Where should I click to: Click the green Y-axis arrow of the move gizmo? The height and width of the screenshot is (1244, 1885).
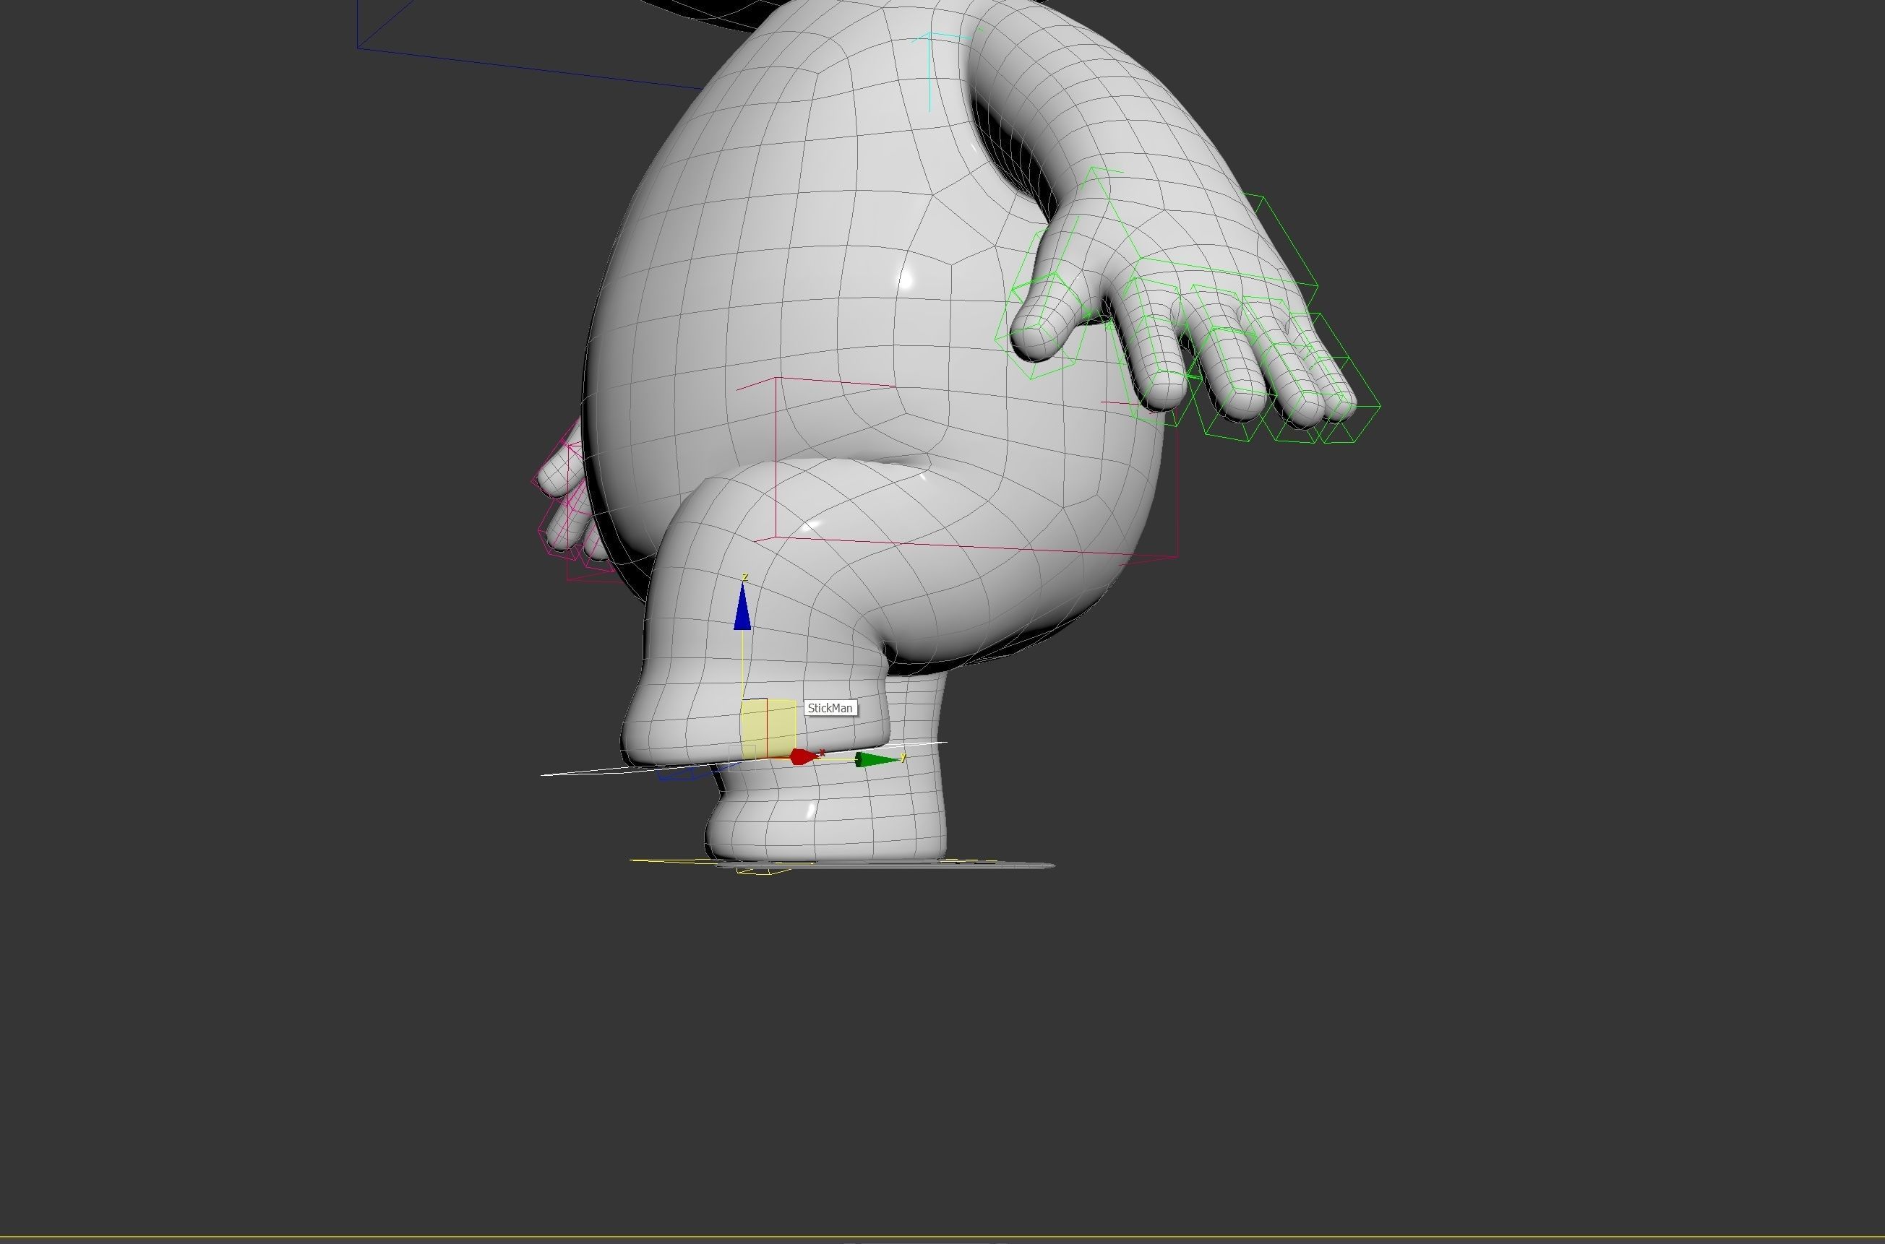tap(878, 760)
